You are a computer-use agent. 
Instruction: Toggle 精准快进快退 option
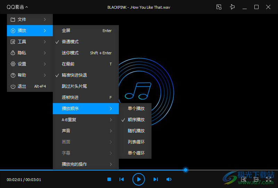point(86,75)
